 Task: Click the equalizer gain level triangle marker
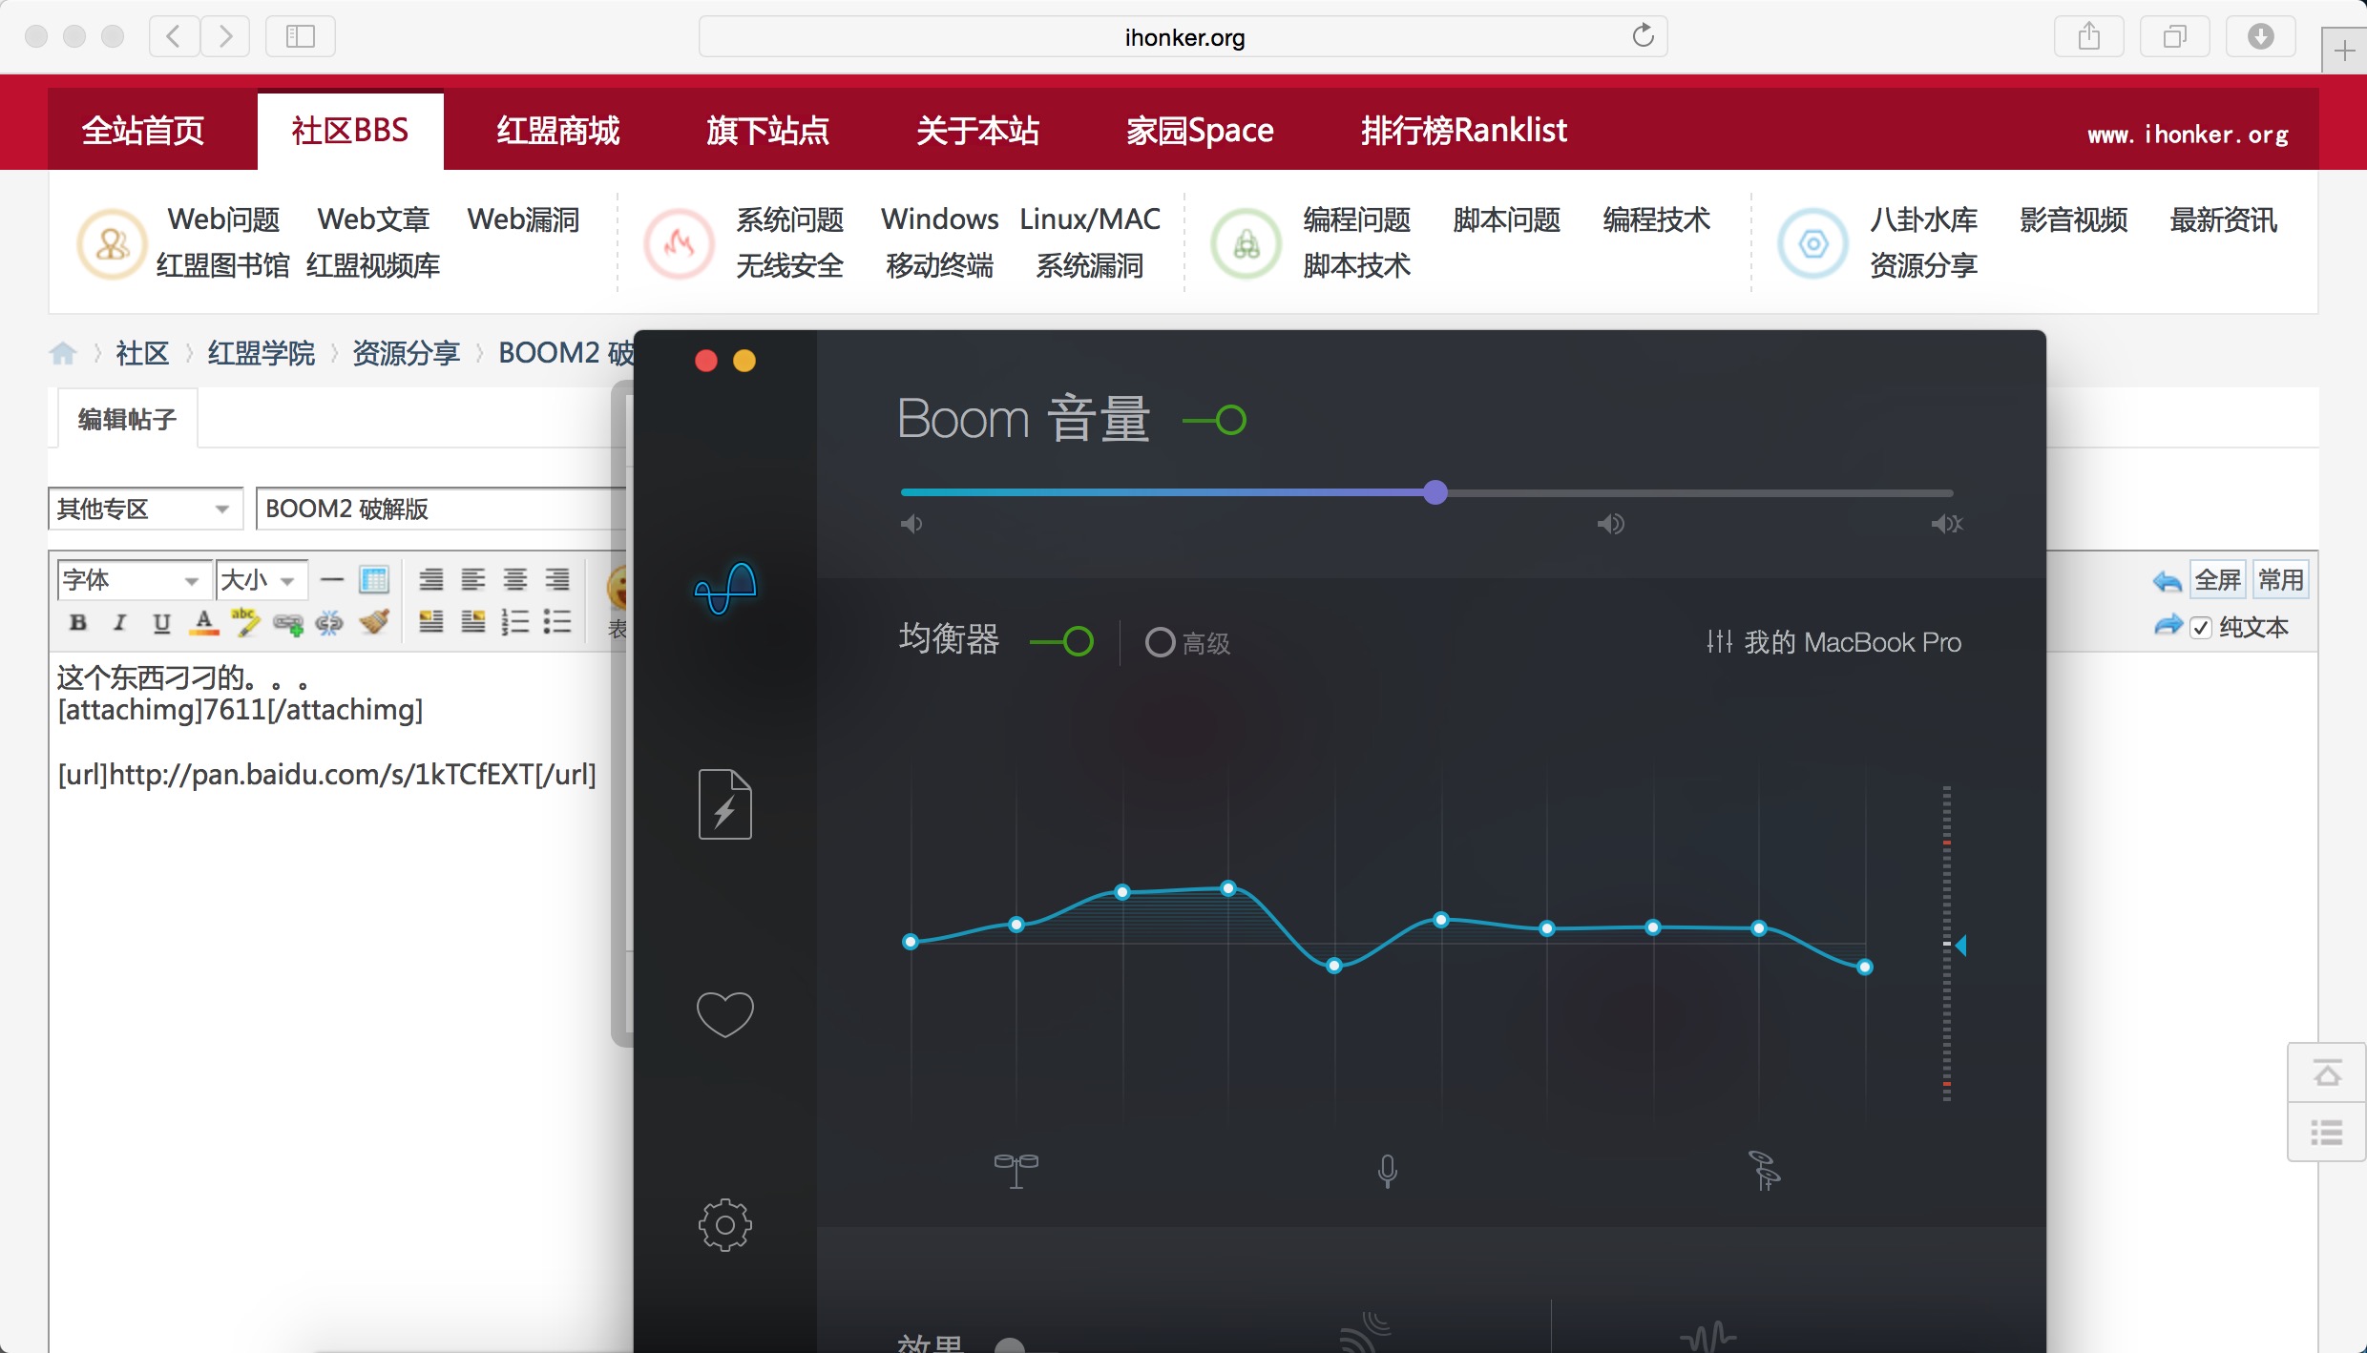[x=1960, y=946]
